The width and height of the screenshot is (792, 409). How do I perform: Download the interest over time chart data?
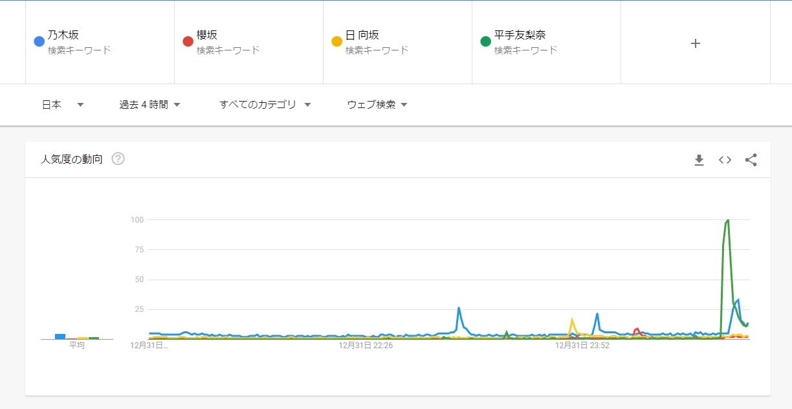tap(699, 160)
